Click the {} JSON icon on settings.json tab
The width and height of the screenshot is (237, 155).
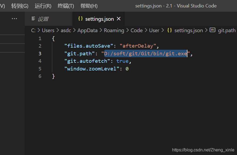(x=80, y=19)
